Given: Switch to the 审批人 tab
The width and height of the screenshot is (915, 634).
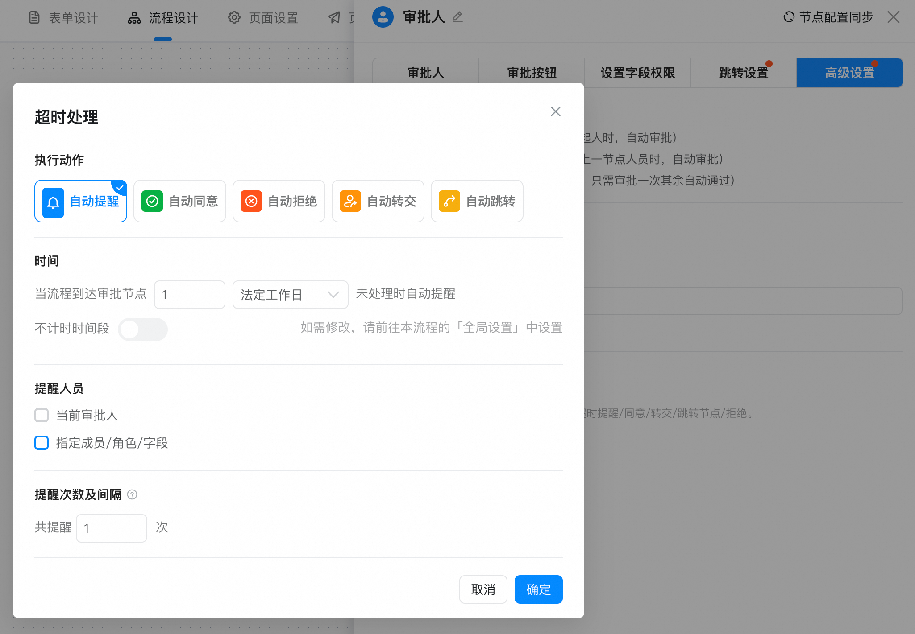Looking at the screenshot, I should (x=426, y=73).
